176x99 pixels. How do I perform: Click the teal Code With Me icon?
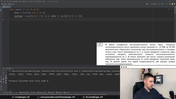click(x=175, y=4)
